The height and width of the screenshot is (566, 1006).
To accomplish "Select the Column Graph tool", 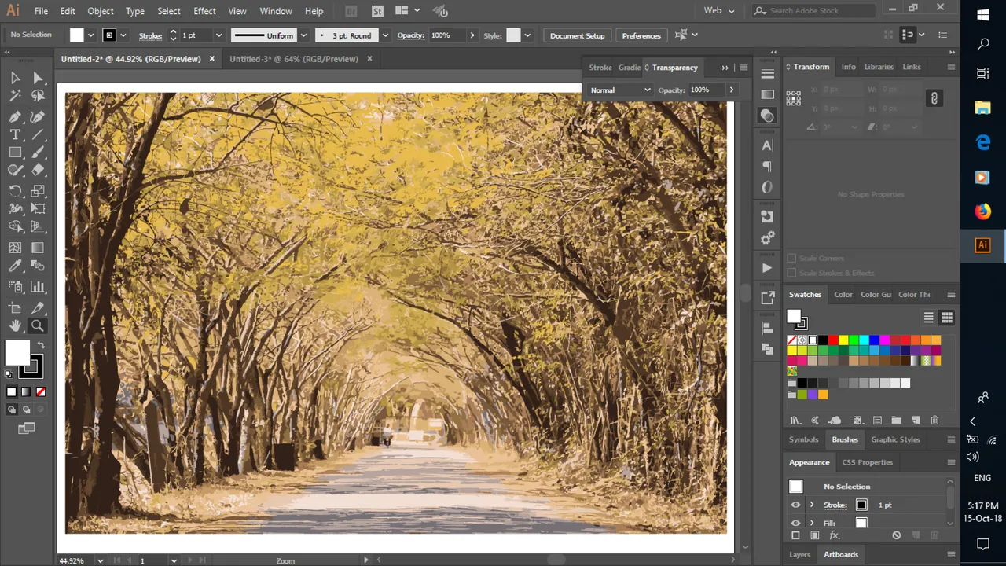I will click(38, 287).
